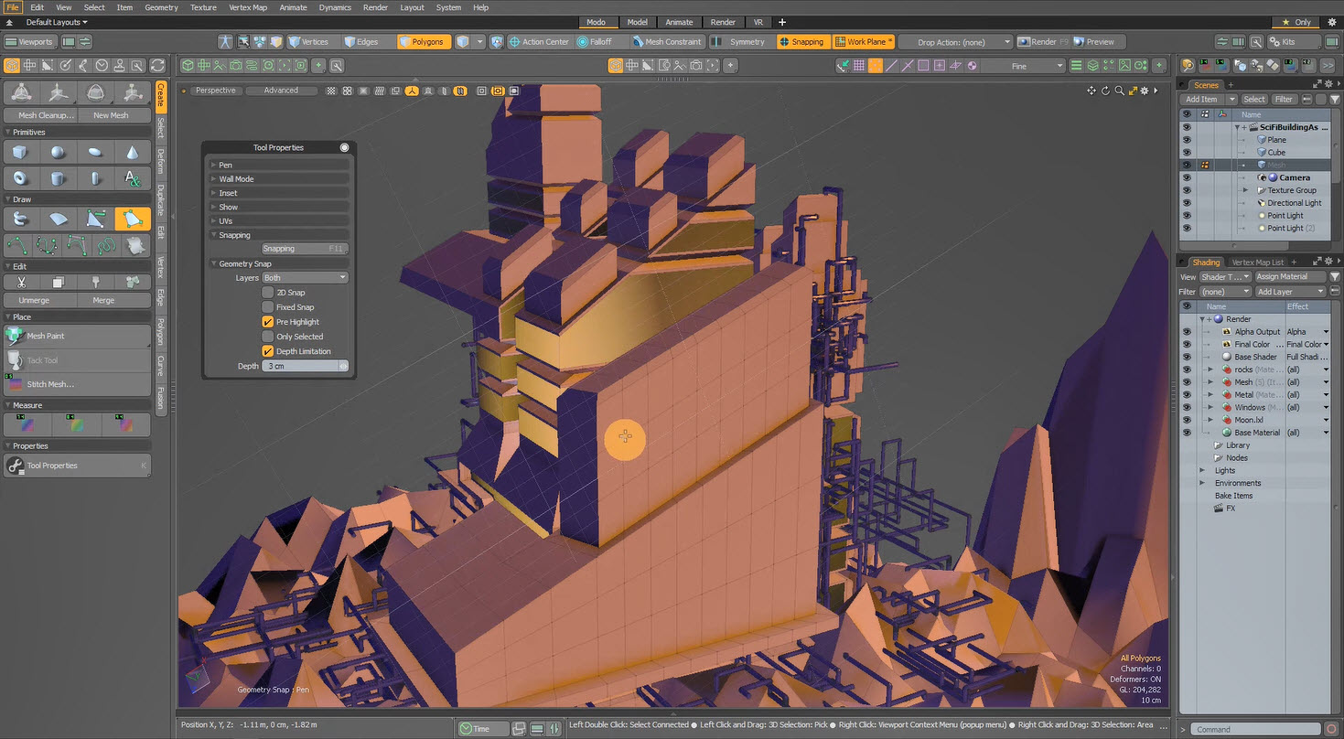Edit the Depth value field showing 3 cm
The height and width of the screenshot is (739, 1344).
pyautogui.click(x=302, y=365)
